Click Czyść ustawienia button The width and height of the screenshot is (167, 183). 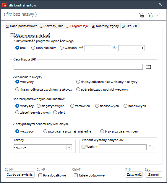[x=20, y=175]
